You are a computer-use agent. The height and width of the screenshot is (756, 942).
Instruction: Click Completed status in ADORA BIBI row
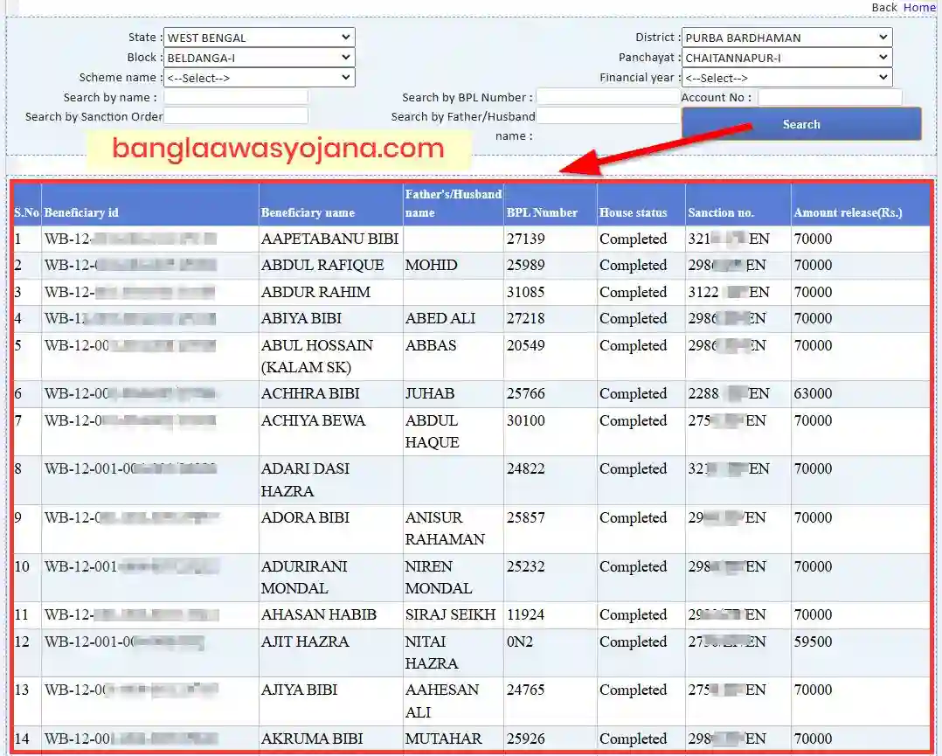tap(634, 517)
